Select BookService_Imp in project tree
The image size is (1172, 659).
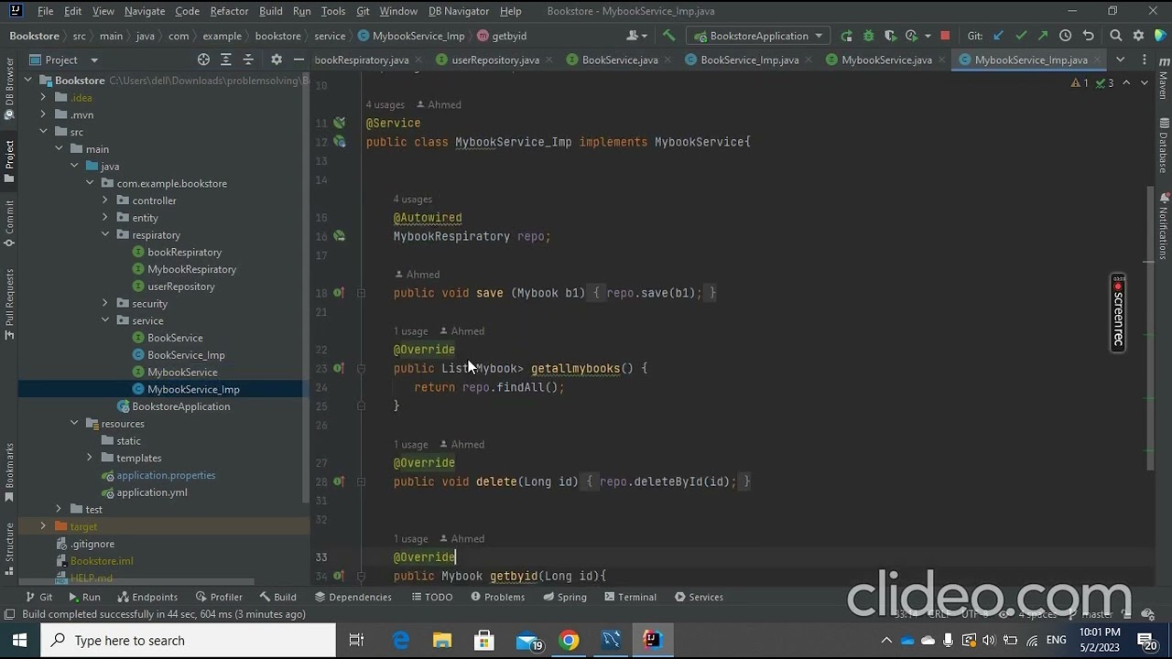[186, 355]
